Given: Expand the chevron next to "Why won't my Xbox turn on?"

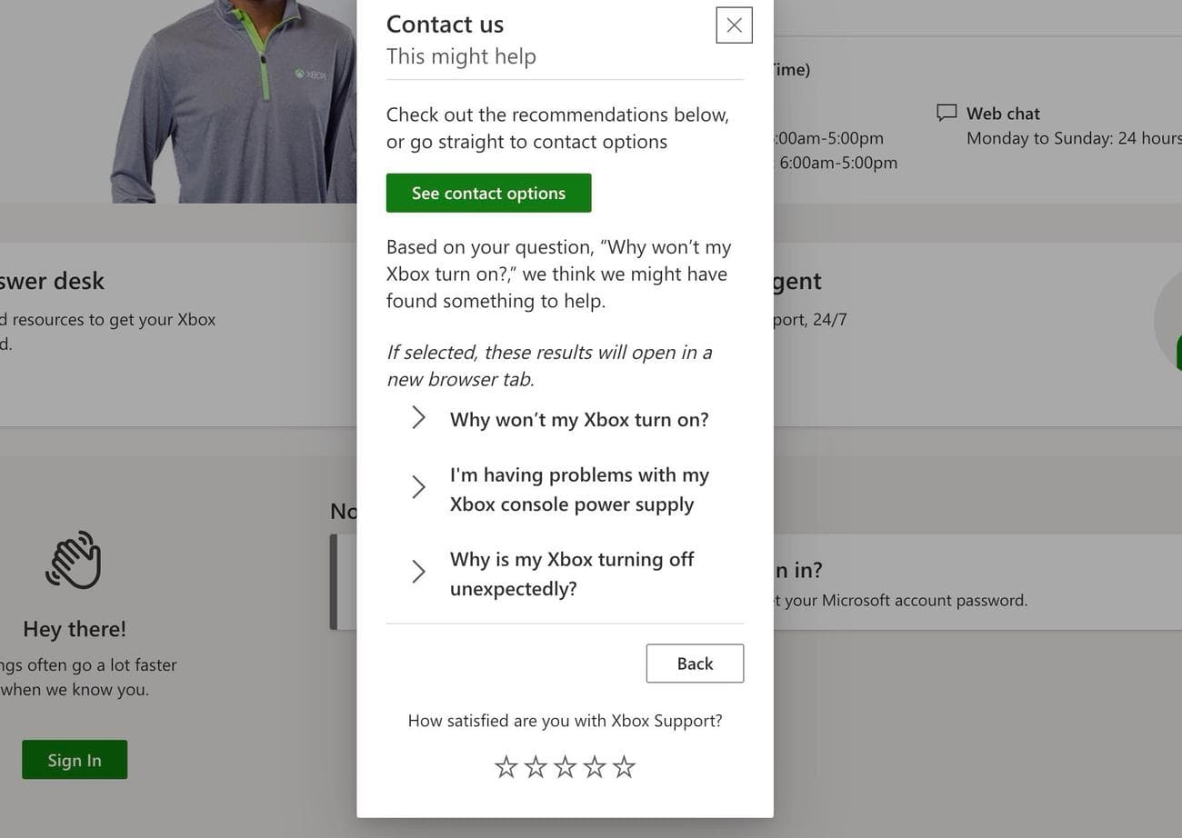Looking at the screenshot, I should [x=418, y=418].
